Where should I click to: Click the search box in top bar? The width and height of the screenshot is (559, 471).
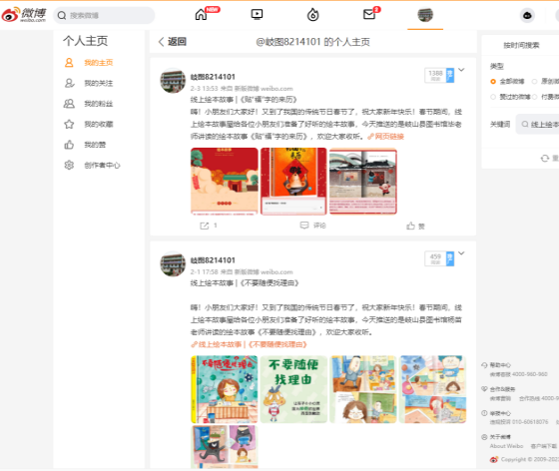tap(104, 15)
